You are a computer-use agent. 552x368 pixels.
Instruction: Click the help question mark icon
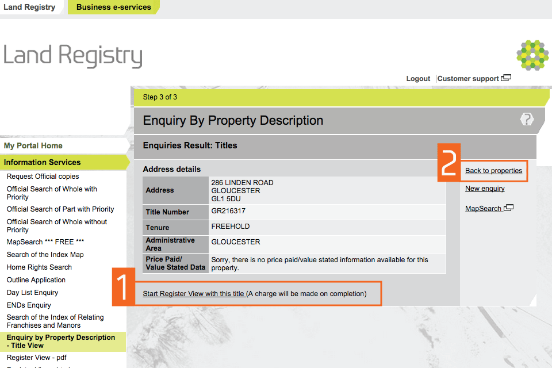527,120
